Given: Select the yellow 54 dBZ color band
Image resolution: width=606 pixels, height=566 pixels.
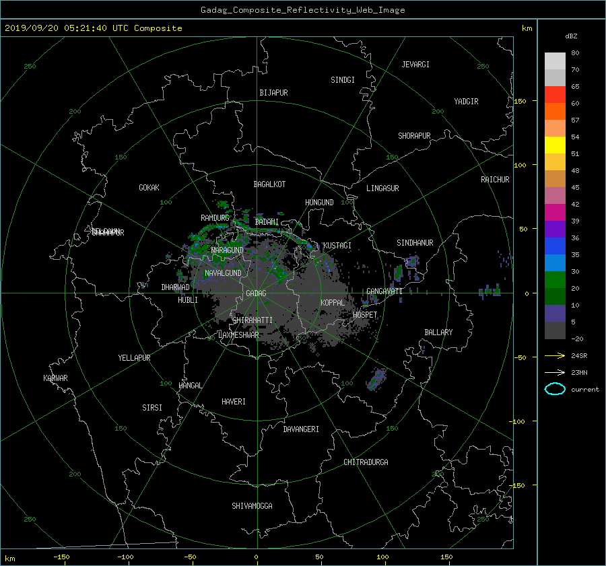Looking at the screenshot, I should pyautogui.click(x=555, y=145).
